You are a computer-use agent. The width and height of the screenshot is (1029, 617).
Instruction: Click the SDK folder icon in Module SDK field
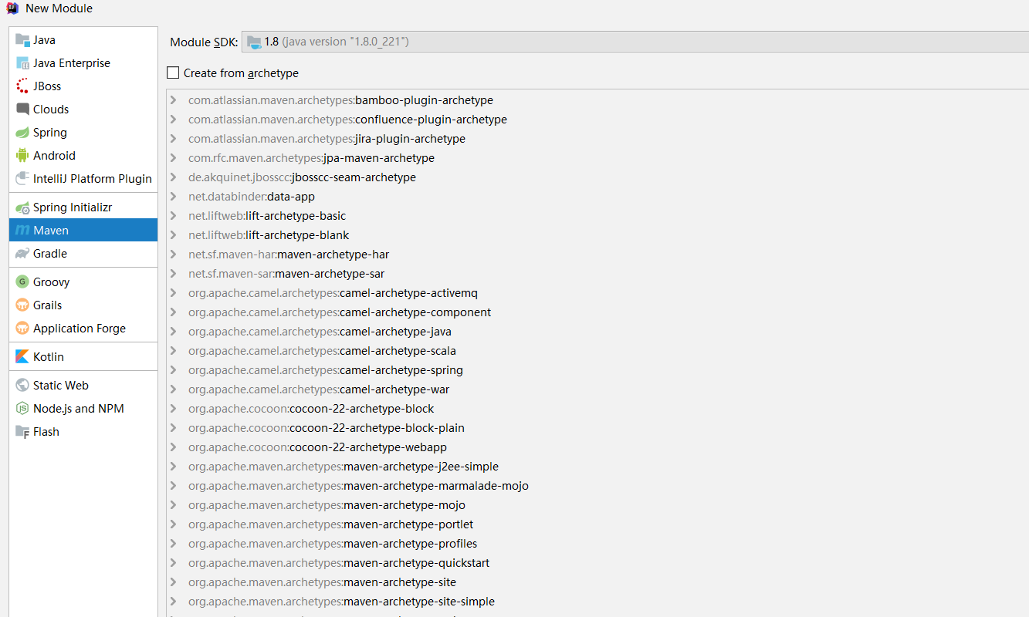pos(254,42)
